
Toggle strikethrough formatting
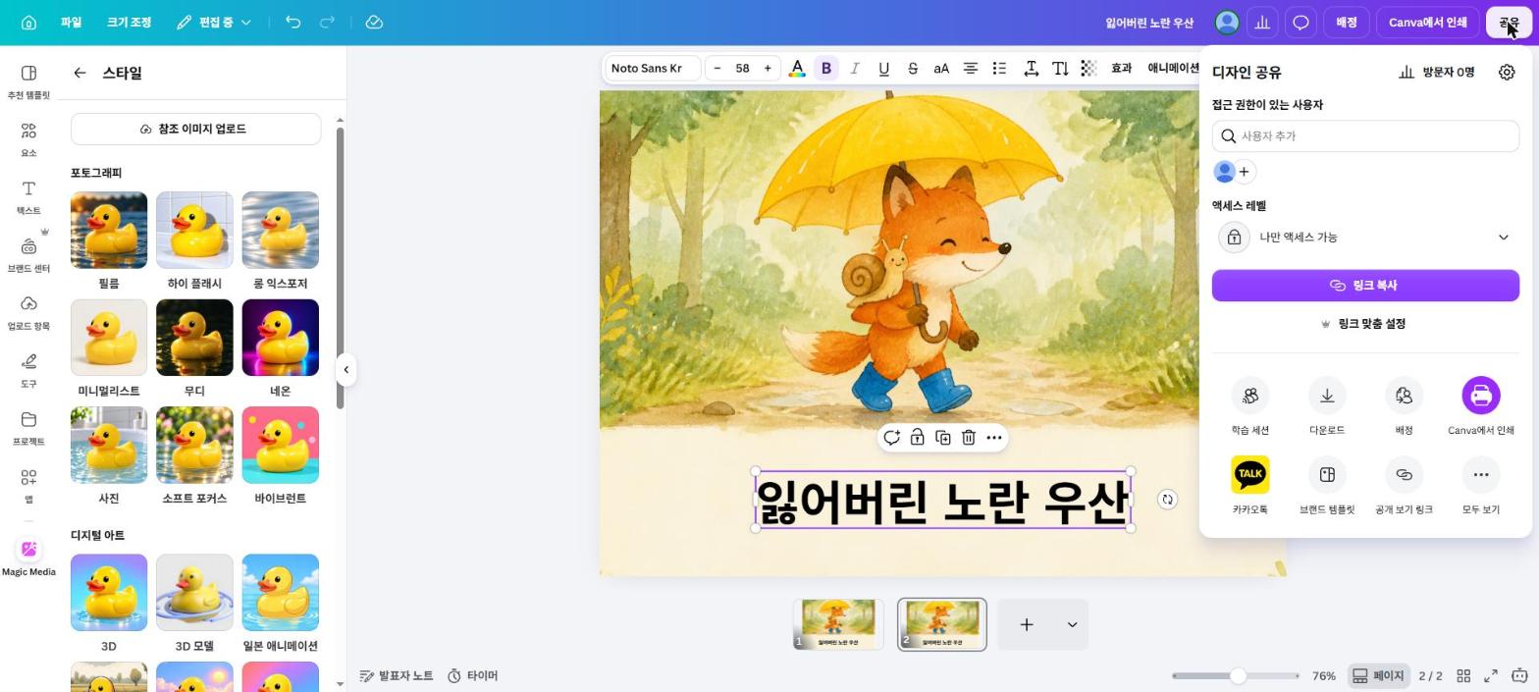click(913, 68)
